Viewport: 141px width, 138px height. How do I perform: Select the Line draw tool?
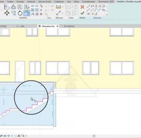[x=88, y=6]
